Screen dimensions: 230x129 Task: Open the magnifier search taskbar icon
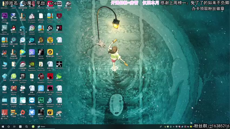pyautogui.click(x=26, y=127)
